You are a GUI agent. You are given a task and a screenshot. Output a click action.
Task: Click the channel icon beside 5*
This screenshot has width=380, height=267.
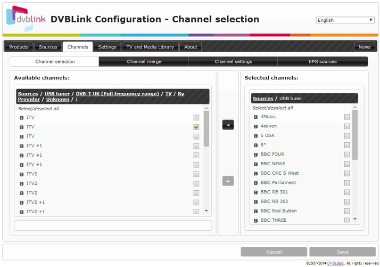[255, 145]
